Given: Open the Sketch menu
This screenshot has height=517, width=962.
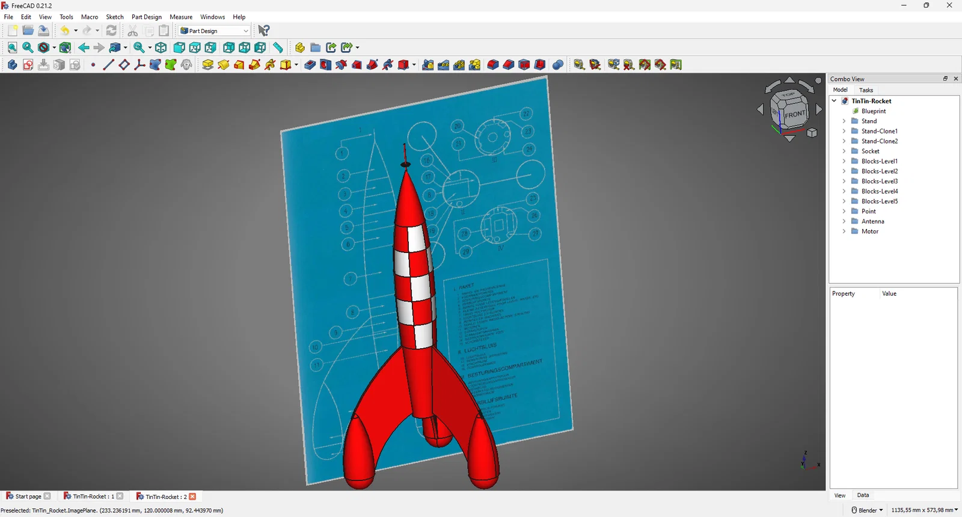Looking at the screenshot, I should coord(115,17).
